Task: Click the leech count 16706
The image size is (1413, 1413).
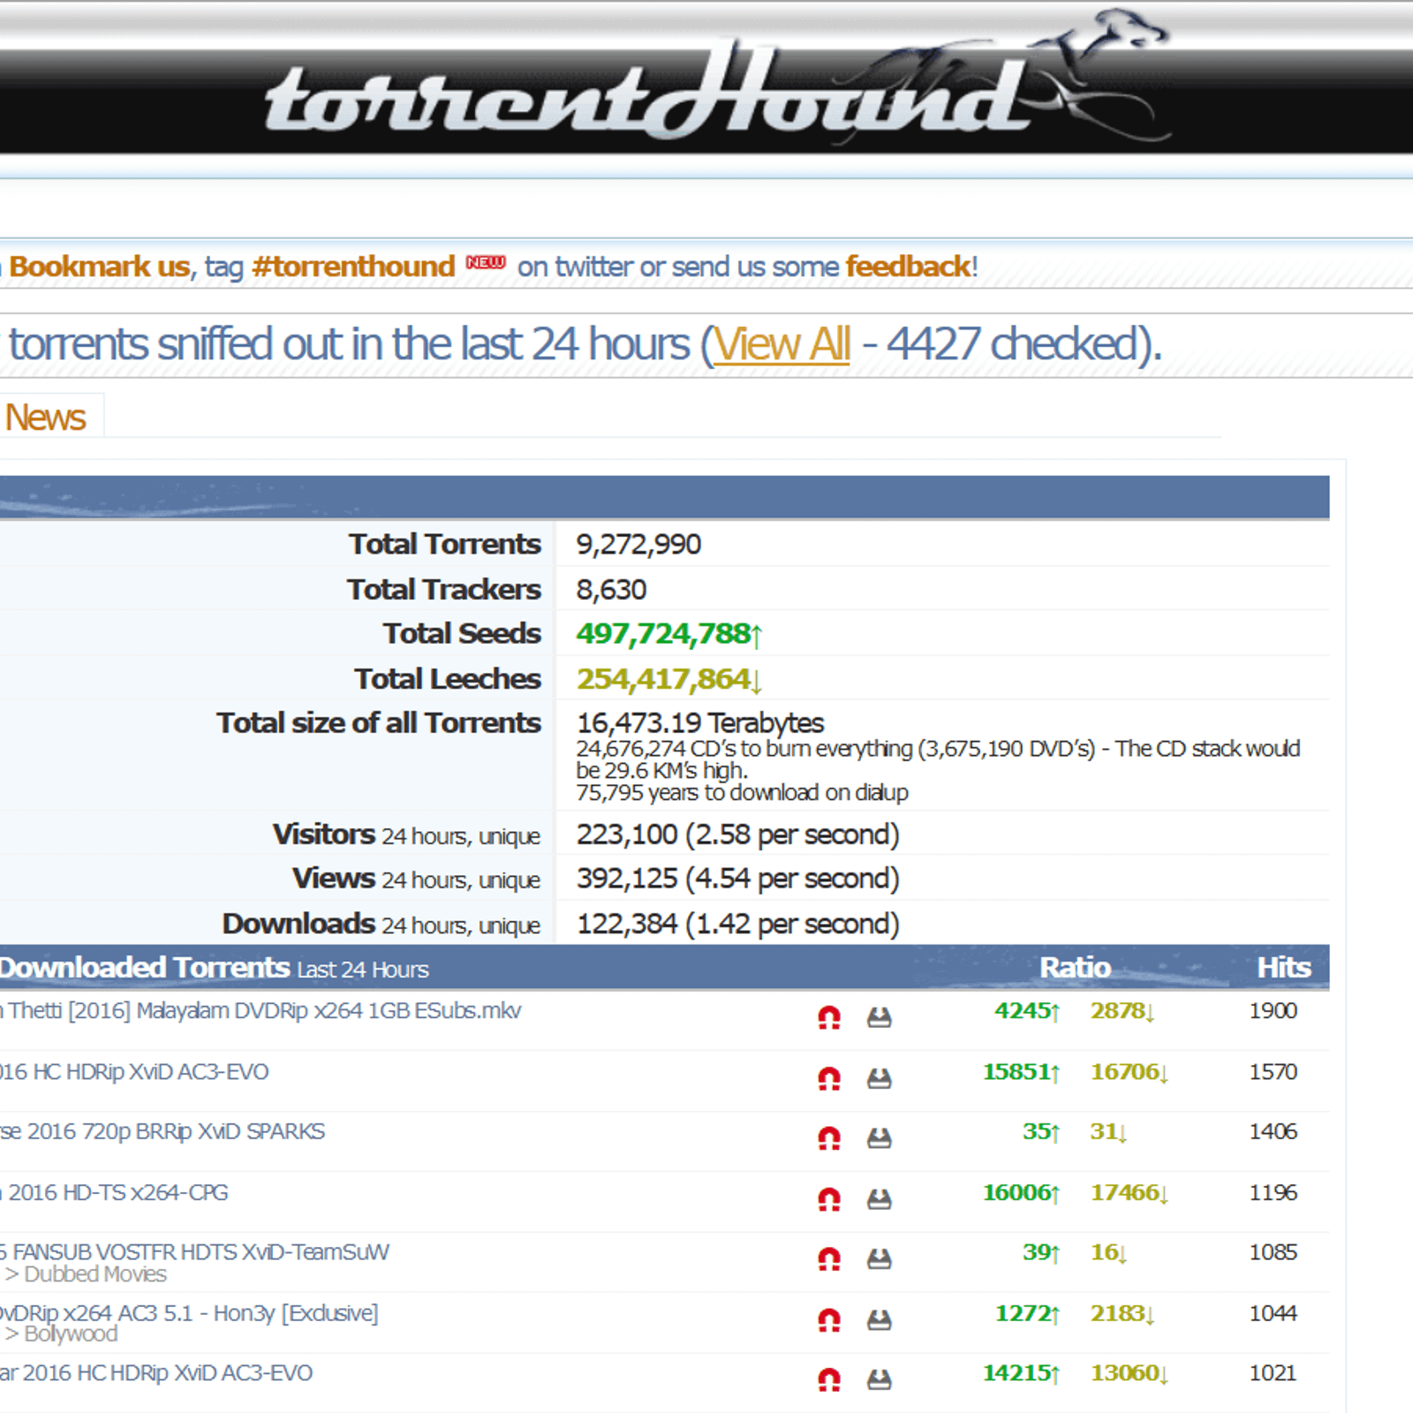Action: click(1129, 1072)
